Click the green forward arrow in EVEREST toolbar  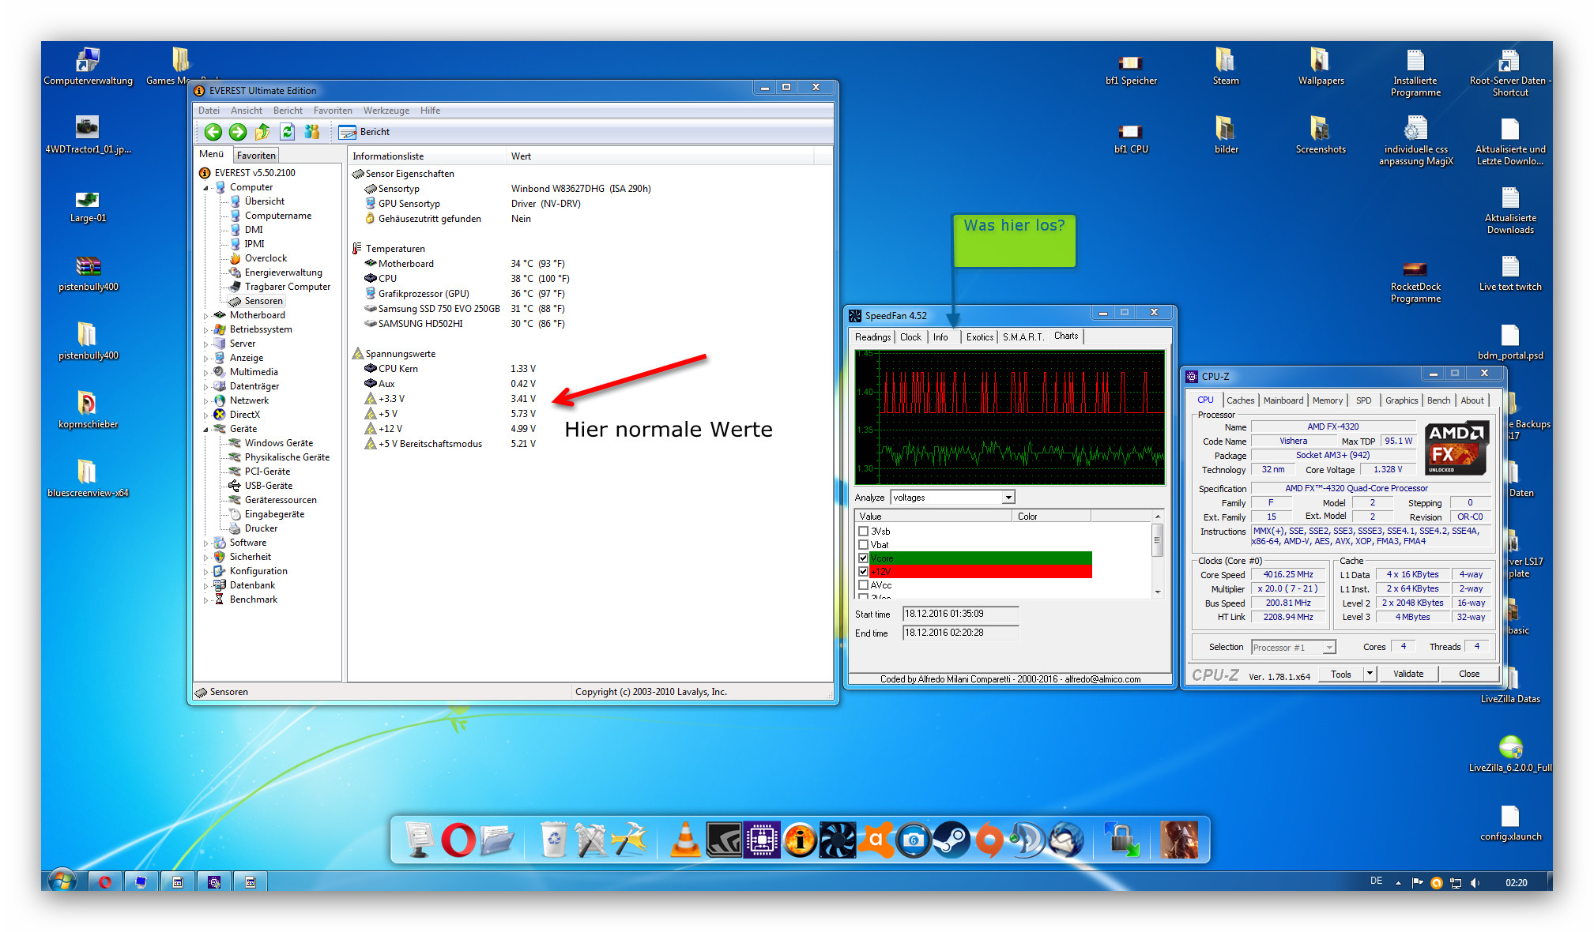pyautogui.click(x=237, y=132)
